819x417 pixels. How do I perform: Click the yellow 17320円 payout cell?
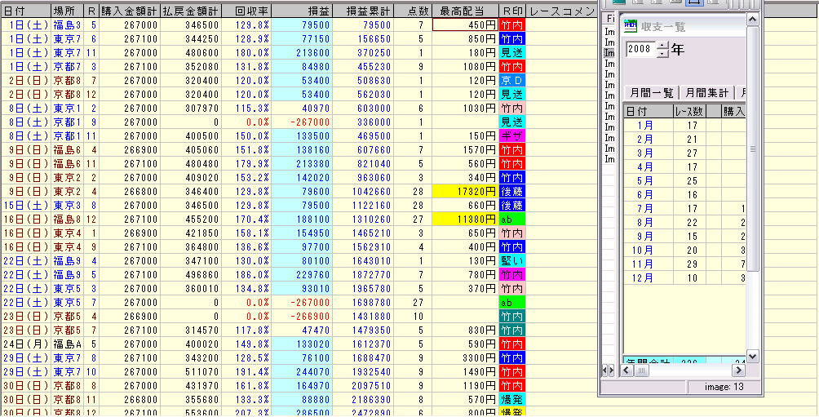click(x=465, y=190)
